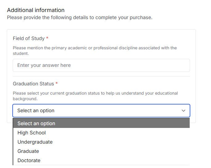Screen dimensions: 211x168
Task: Pick Graduate in the status list
Action: pos(28,151)
